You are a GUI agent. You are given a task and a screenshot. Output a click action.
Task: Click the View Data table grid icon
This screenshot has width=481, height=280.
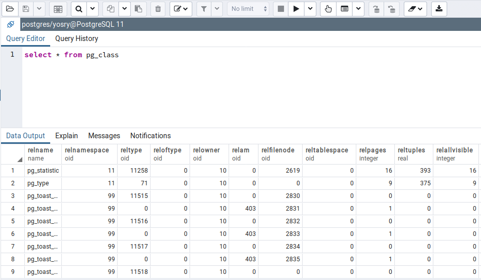tap(58, 9)
